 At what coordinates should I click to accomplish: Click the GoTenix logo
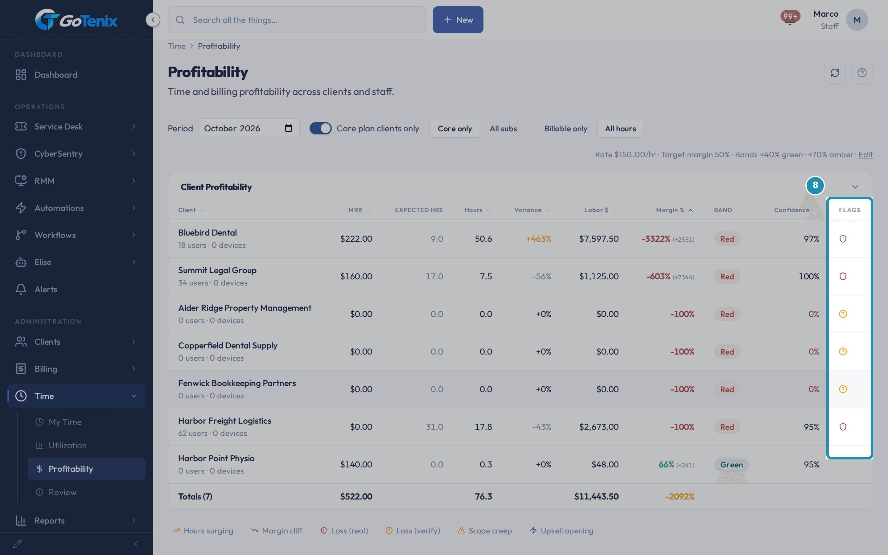76,19
